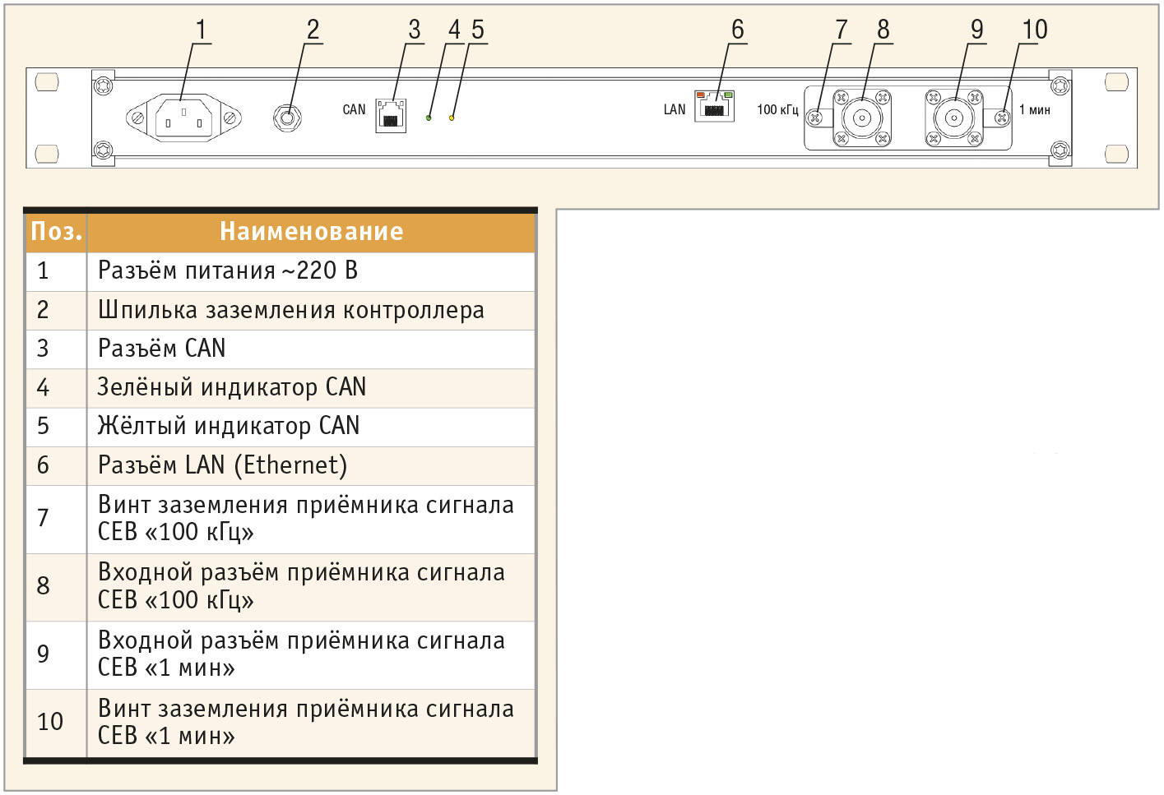Select row Шпилька заземления контроллера
This screenshot has height=795, width=1164.
[281, 311]
